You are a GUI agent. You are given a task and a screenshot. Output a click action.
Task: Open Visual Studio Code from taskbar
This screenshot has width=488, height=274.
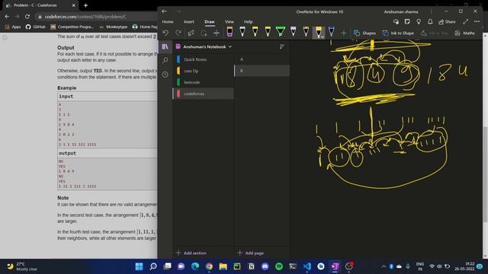[x=307, y=266]
